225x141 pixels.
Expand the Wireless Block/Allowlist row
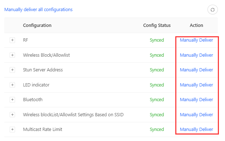(x=12, y=55)
